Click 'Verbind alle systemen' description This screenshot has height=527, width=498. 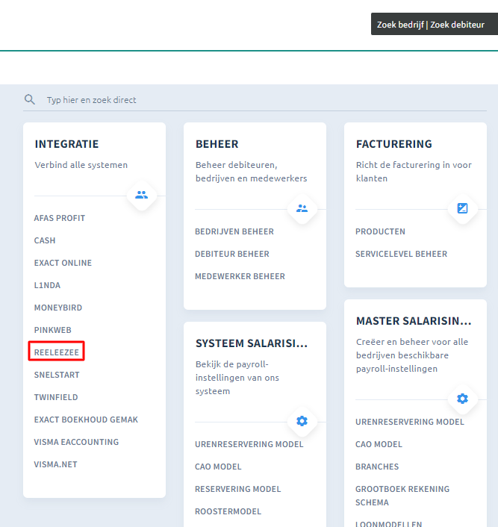coord(81,165)
